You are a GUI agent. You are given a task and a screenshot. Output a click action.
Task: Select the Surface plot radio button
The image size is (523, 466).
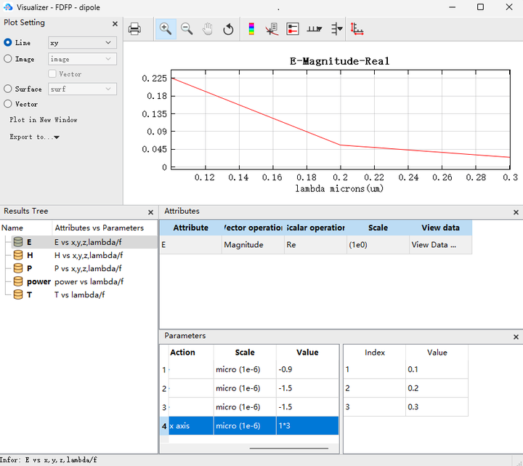click(x=8, y=89)
